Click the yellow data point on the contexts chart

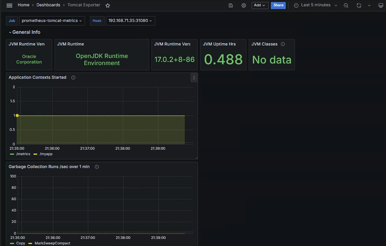tap(17, 116)
